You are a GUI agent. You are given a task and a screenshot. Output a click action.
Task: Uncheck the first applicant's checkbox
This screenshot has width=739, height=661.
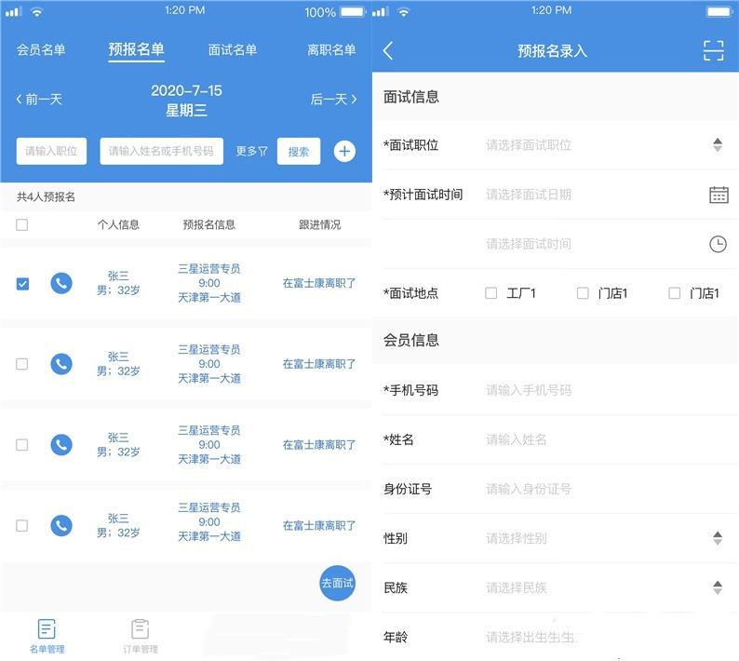pos(22,284)
